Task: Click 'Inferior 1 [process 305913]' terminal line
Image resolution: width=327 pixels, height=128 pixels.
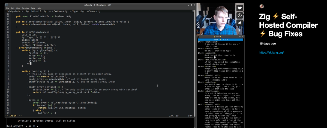Action: [47, 121]
